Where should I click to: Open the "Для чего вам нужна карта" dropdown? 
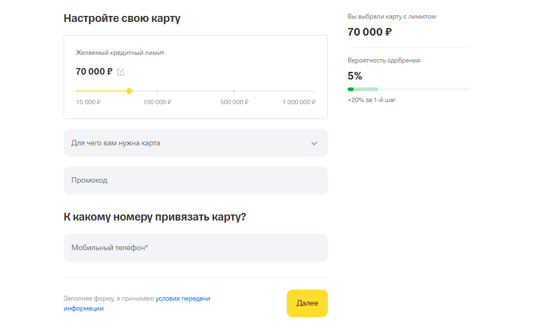186,143
